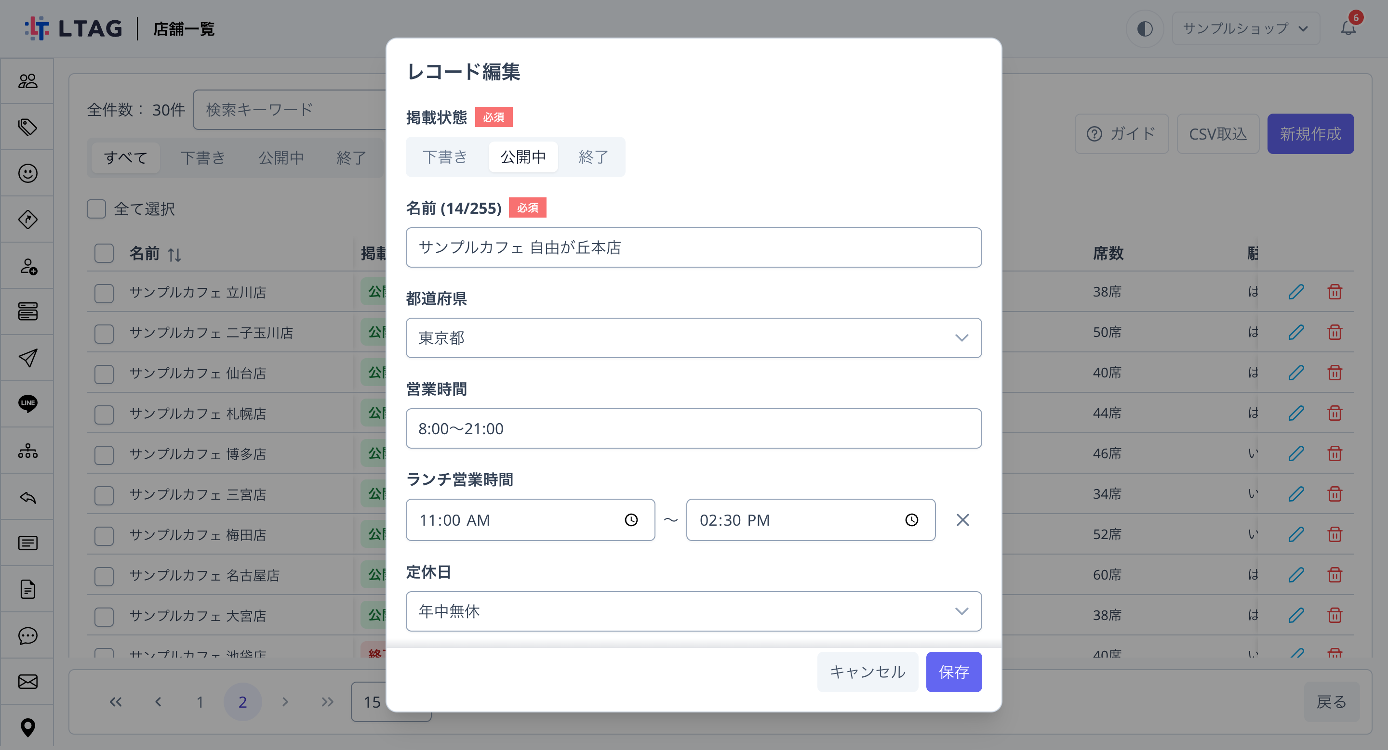Click the 営業時間 8:00〜21:00 field
The image size is (1388, 750).
click(694, 428)
